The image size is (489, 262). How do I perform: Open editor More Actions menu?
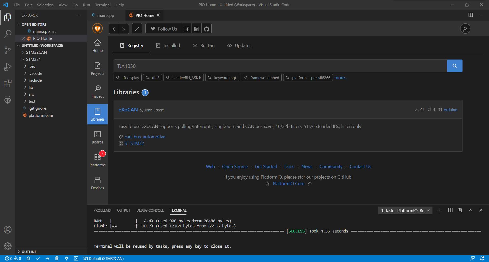(481, 15)
